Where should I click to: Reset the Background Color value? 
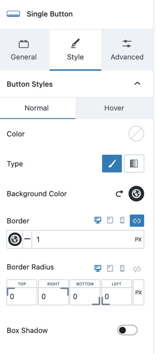click(119, 194)
